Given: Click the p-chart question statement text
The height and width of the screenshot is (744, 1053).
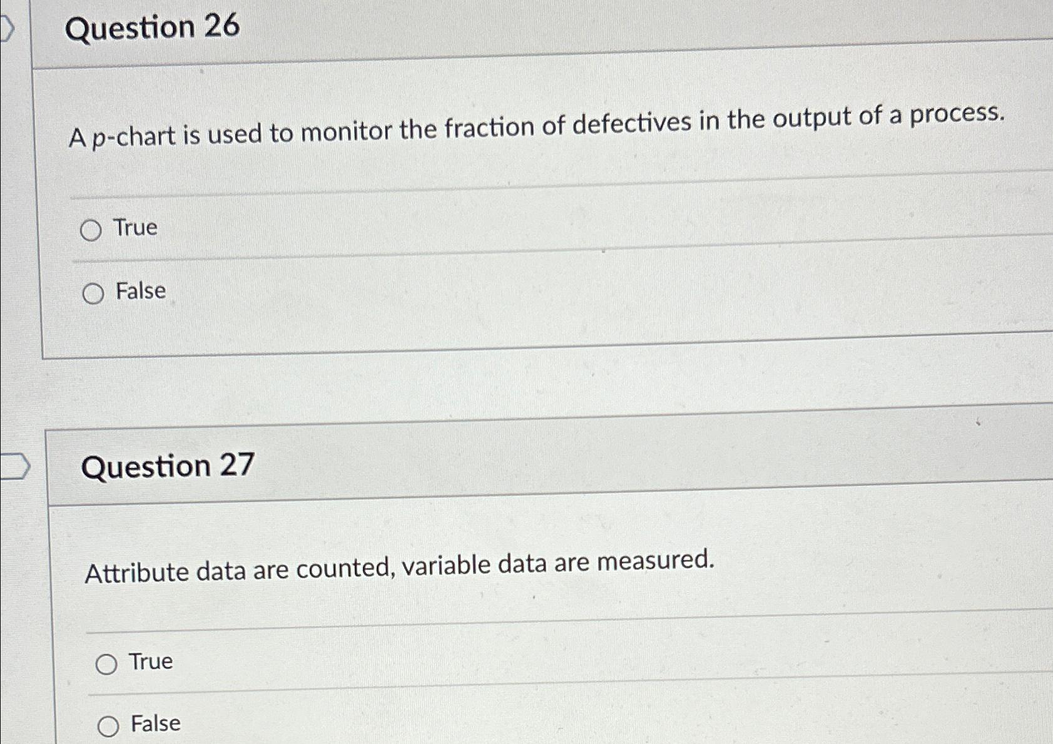Looking at the screenshot, I should click(x=536, y=126).
